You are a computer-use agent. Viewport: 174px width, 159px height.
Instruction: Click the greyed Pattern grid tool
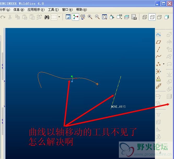coord(169,96)
